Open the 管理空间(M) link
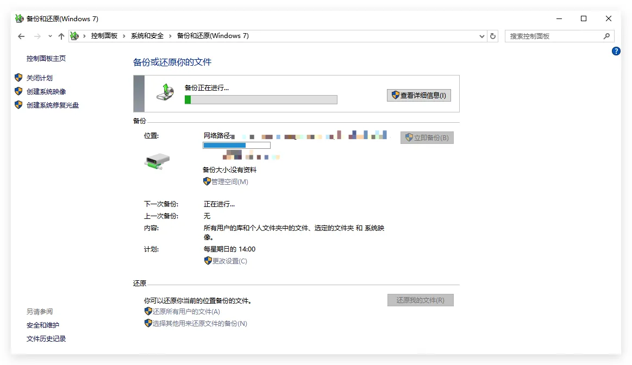The image size is (632, 365). pos(229,182)
